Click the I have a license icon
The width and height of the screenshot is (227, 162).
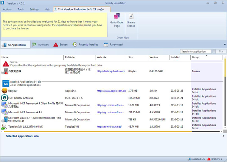(131, 16)
